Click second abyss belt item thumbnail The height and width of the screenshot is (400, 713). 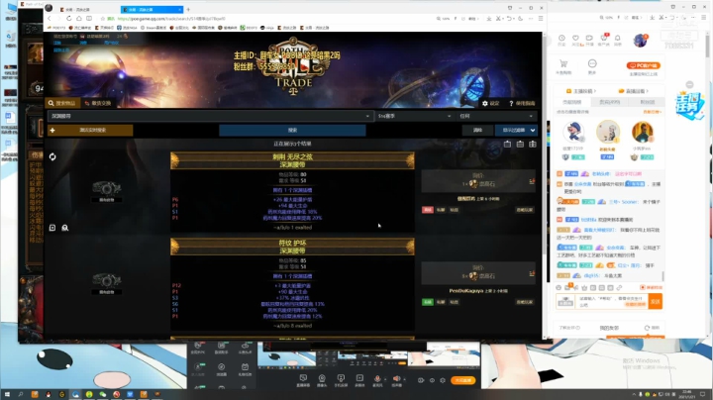[106, 280]
